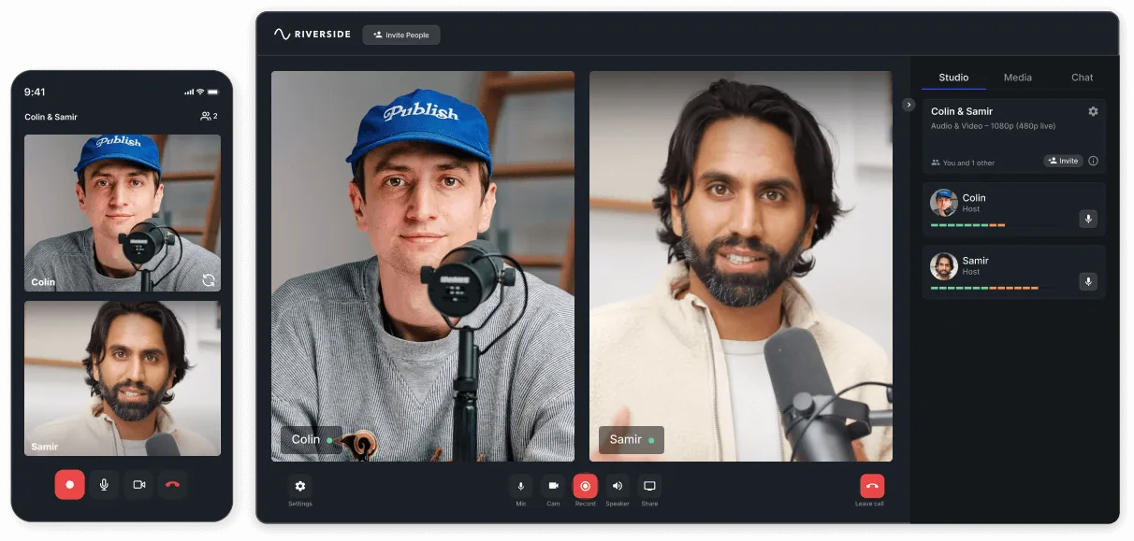Tap the red record button on the phone
The width and height of the screenshot is (1134, 541).
click(x=69, y=484)
